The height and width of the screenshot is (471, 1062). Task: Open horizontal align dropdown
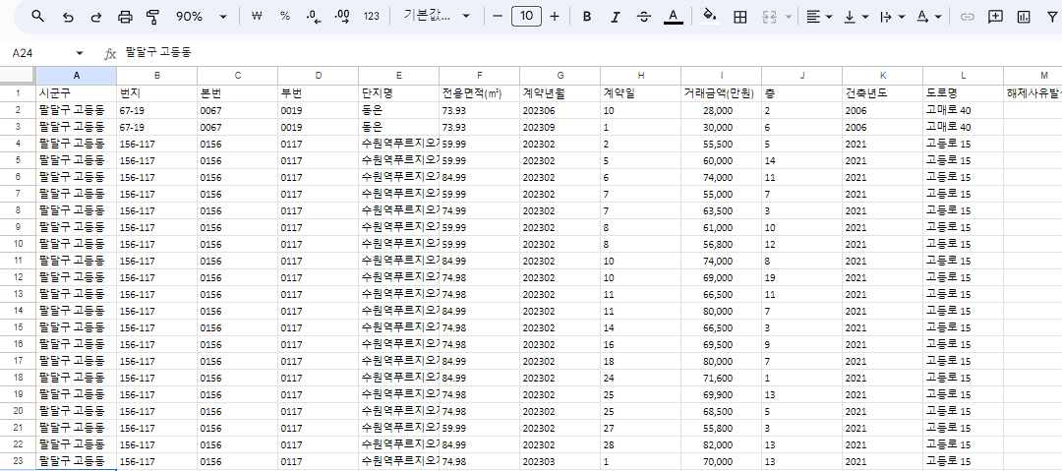tap(819, 17)
